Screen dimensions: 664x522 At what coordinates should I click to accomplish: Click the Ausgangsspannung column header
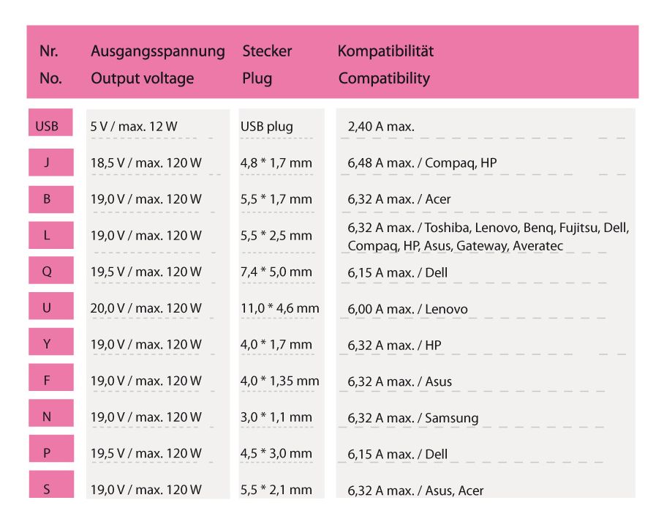[157, 51]
